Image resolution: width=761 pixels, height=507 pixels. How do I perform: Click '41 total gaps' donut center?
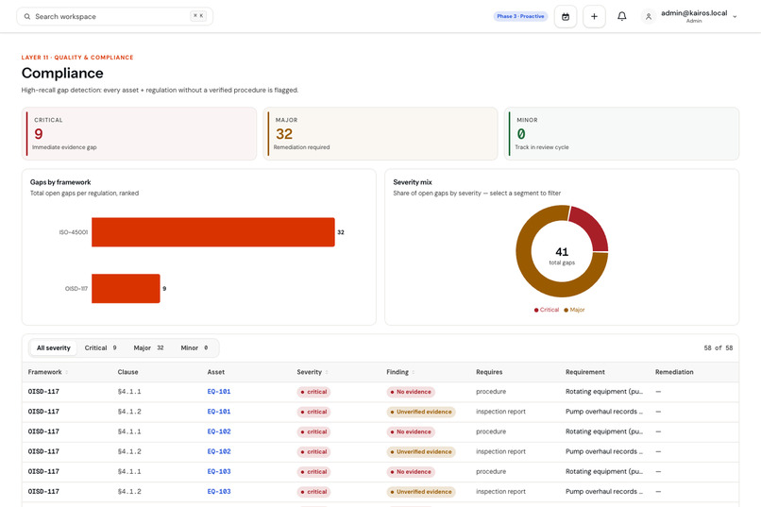[x=562, y=255]
